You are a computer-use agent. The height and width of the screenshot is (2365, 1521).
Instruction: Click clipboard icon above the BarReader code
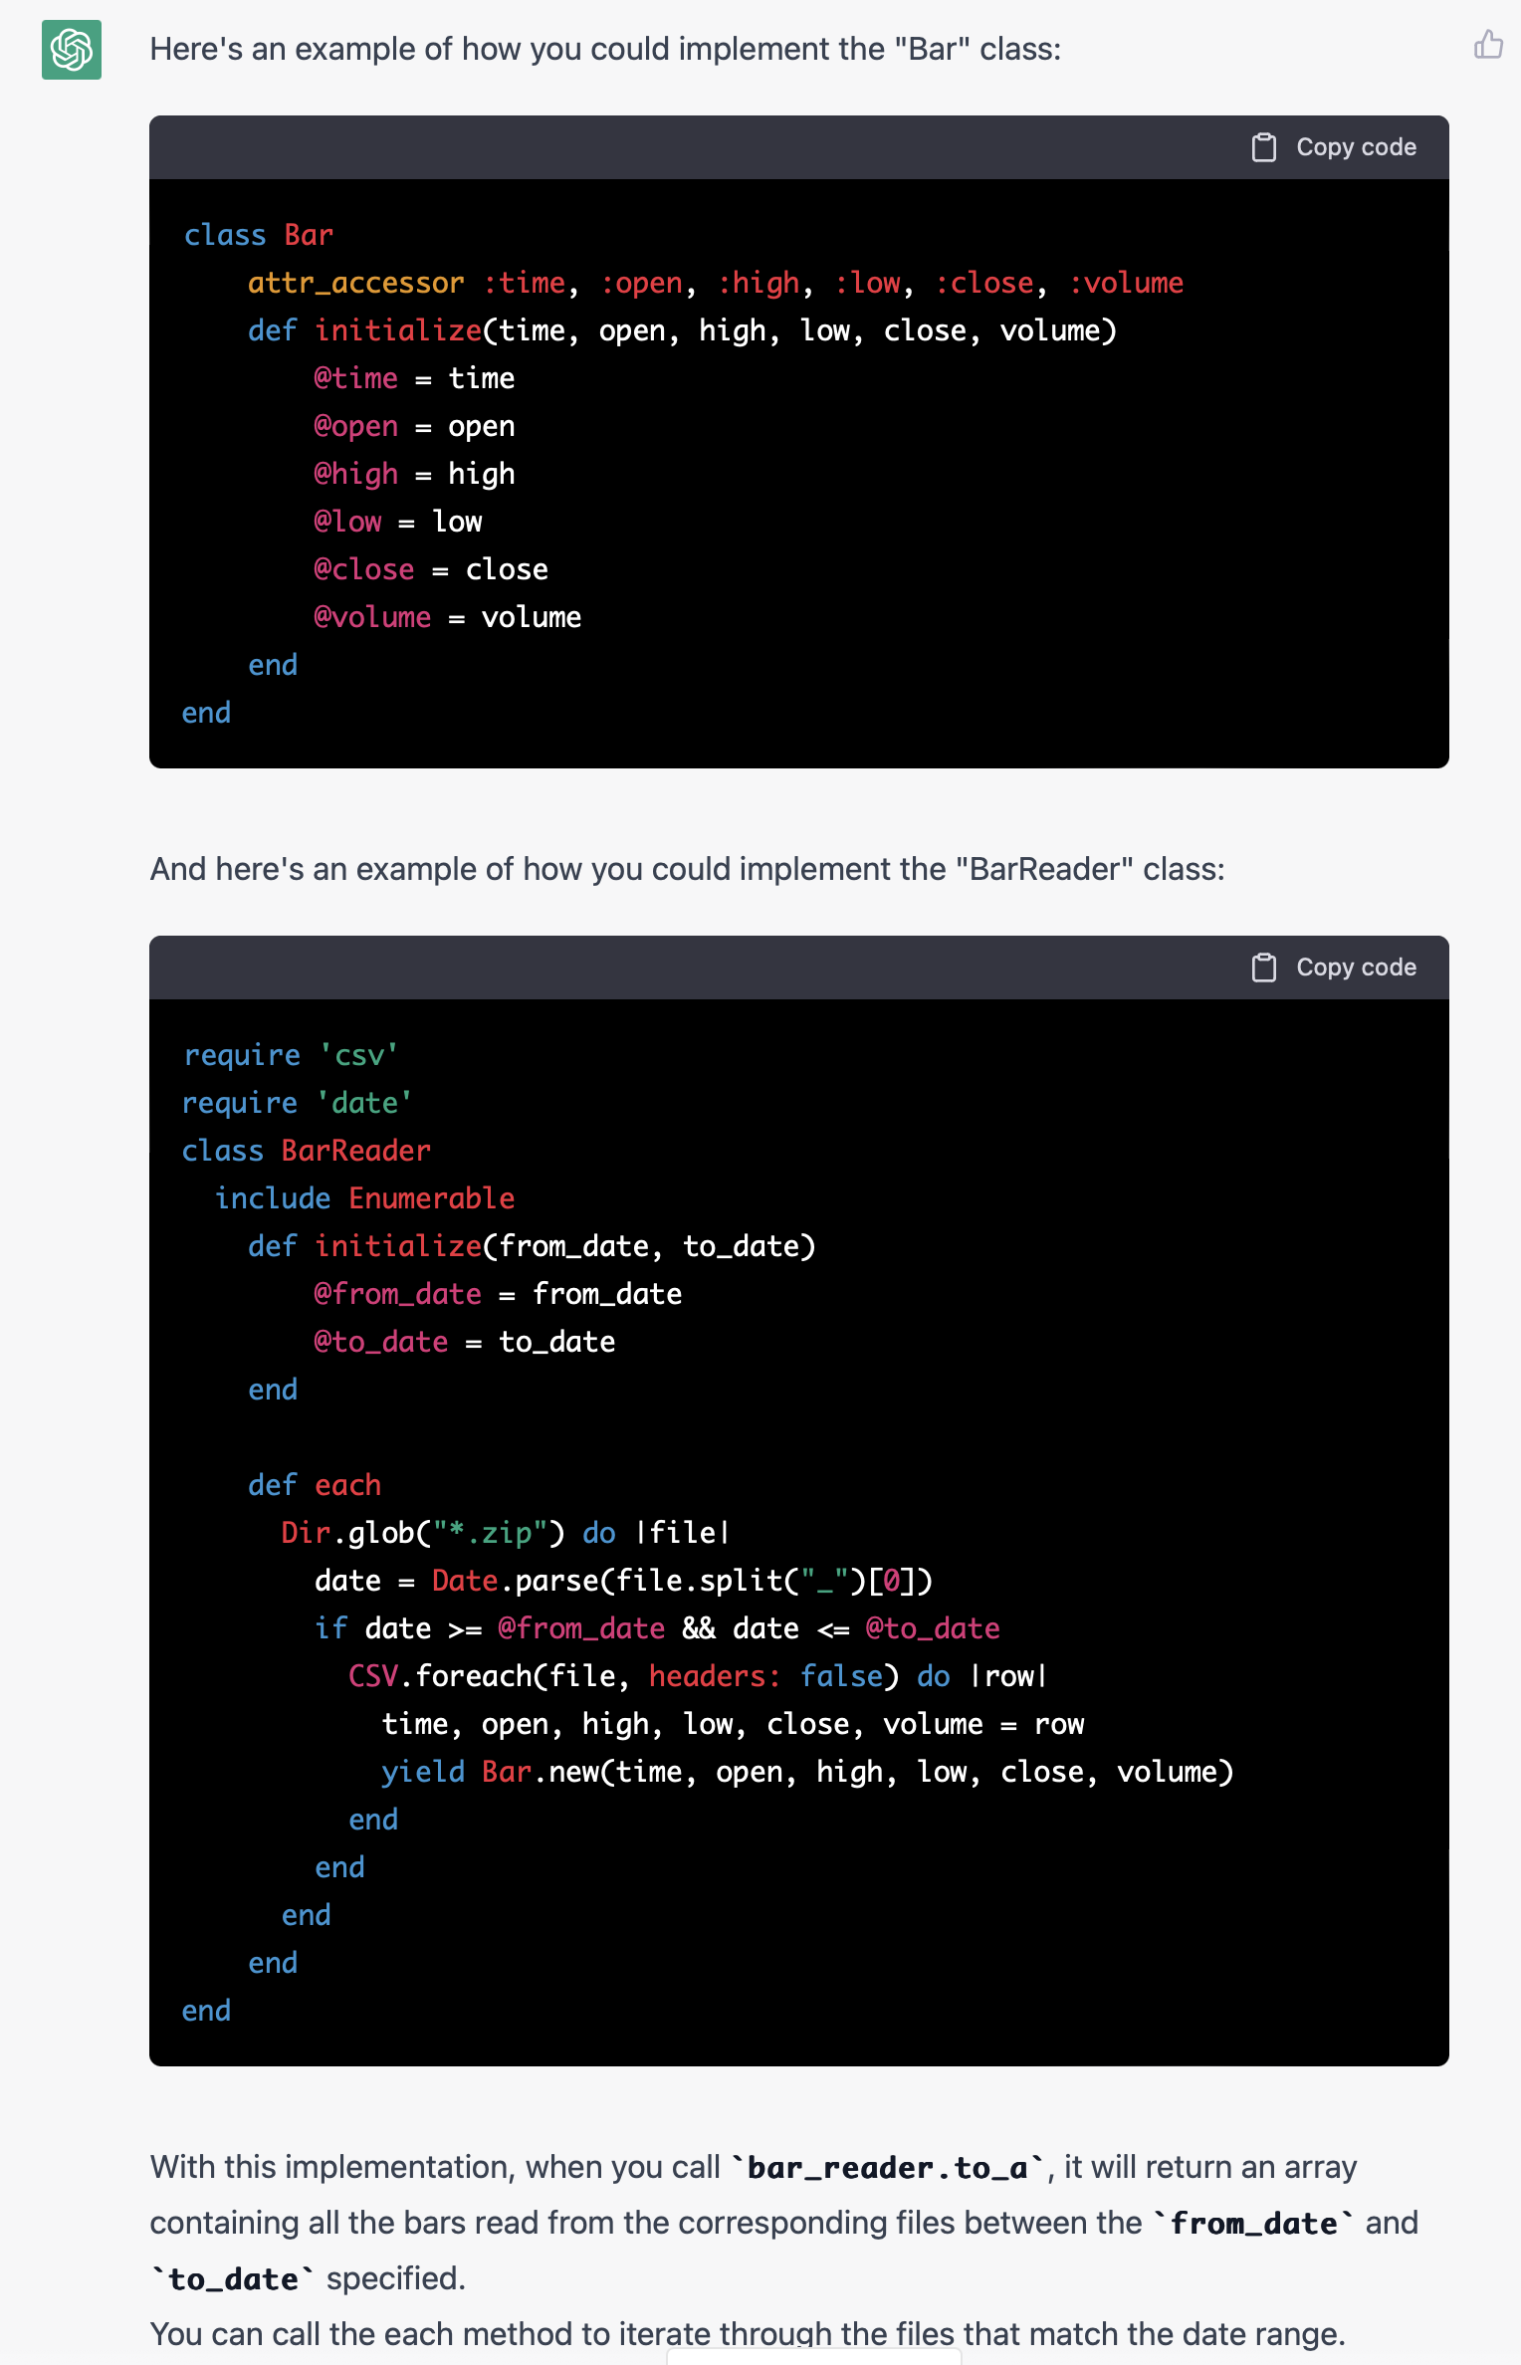[1263, 967]
